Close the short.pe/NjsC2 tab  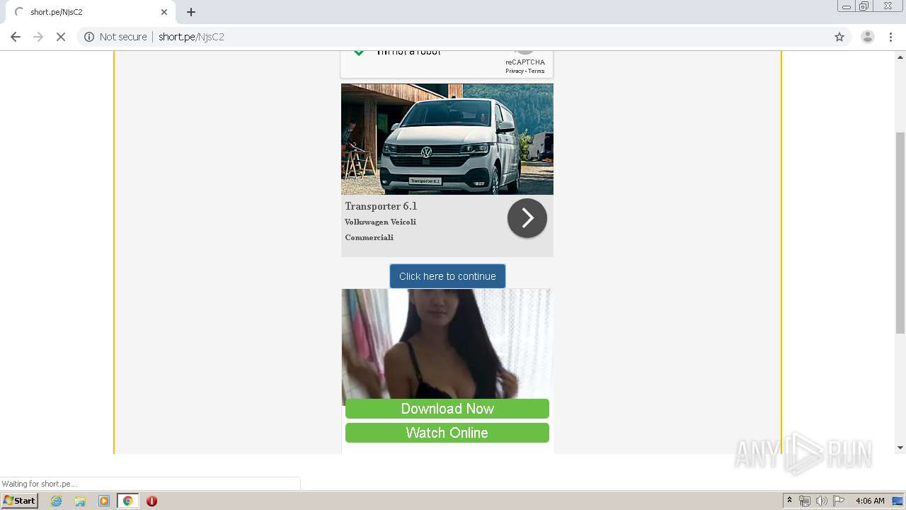click(164, 12)
